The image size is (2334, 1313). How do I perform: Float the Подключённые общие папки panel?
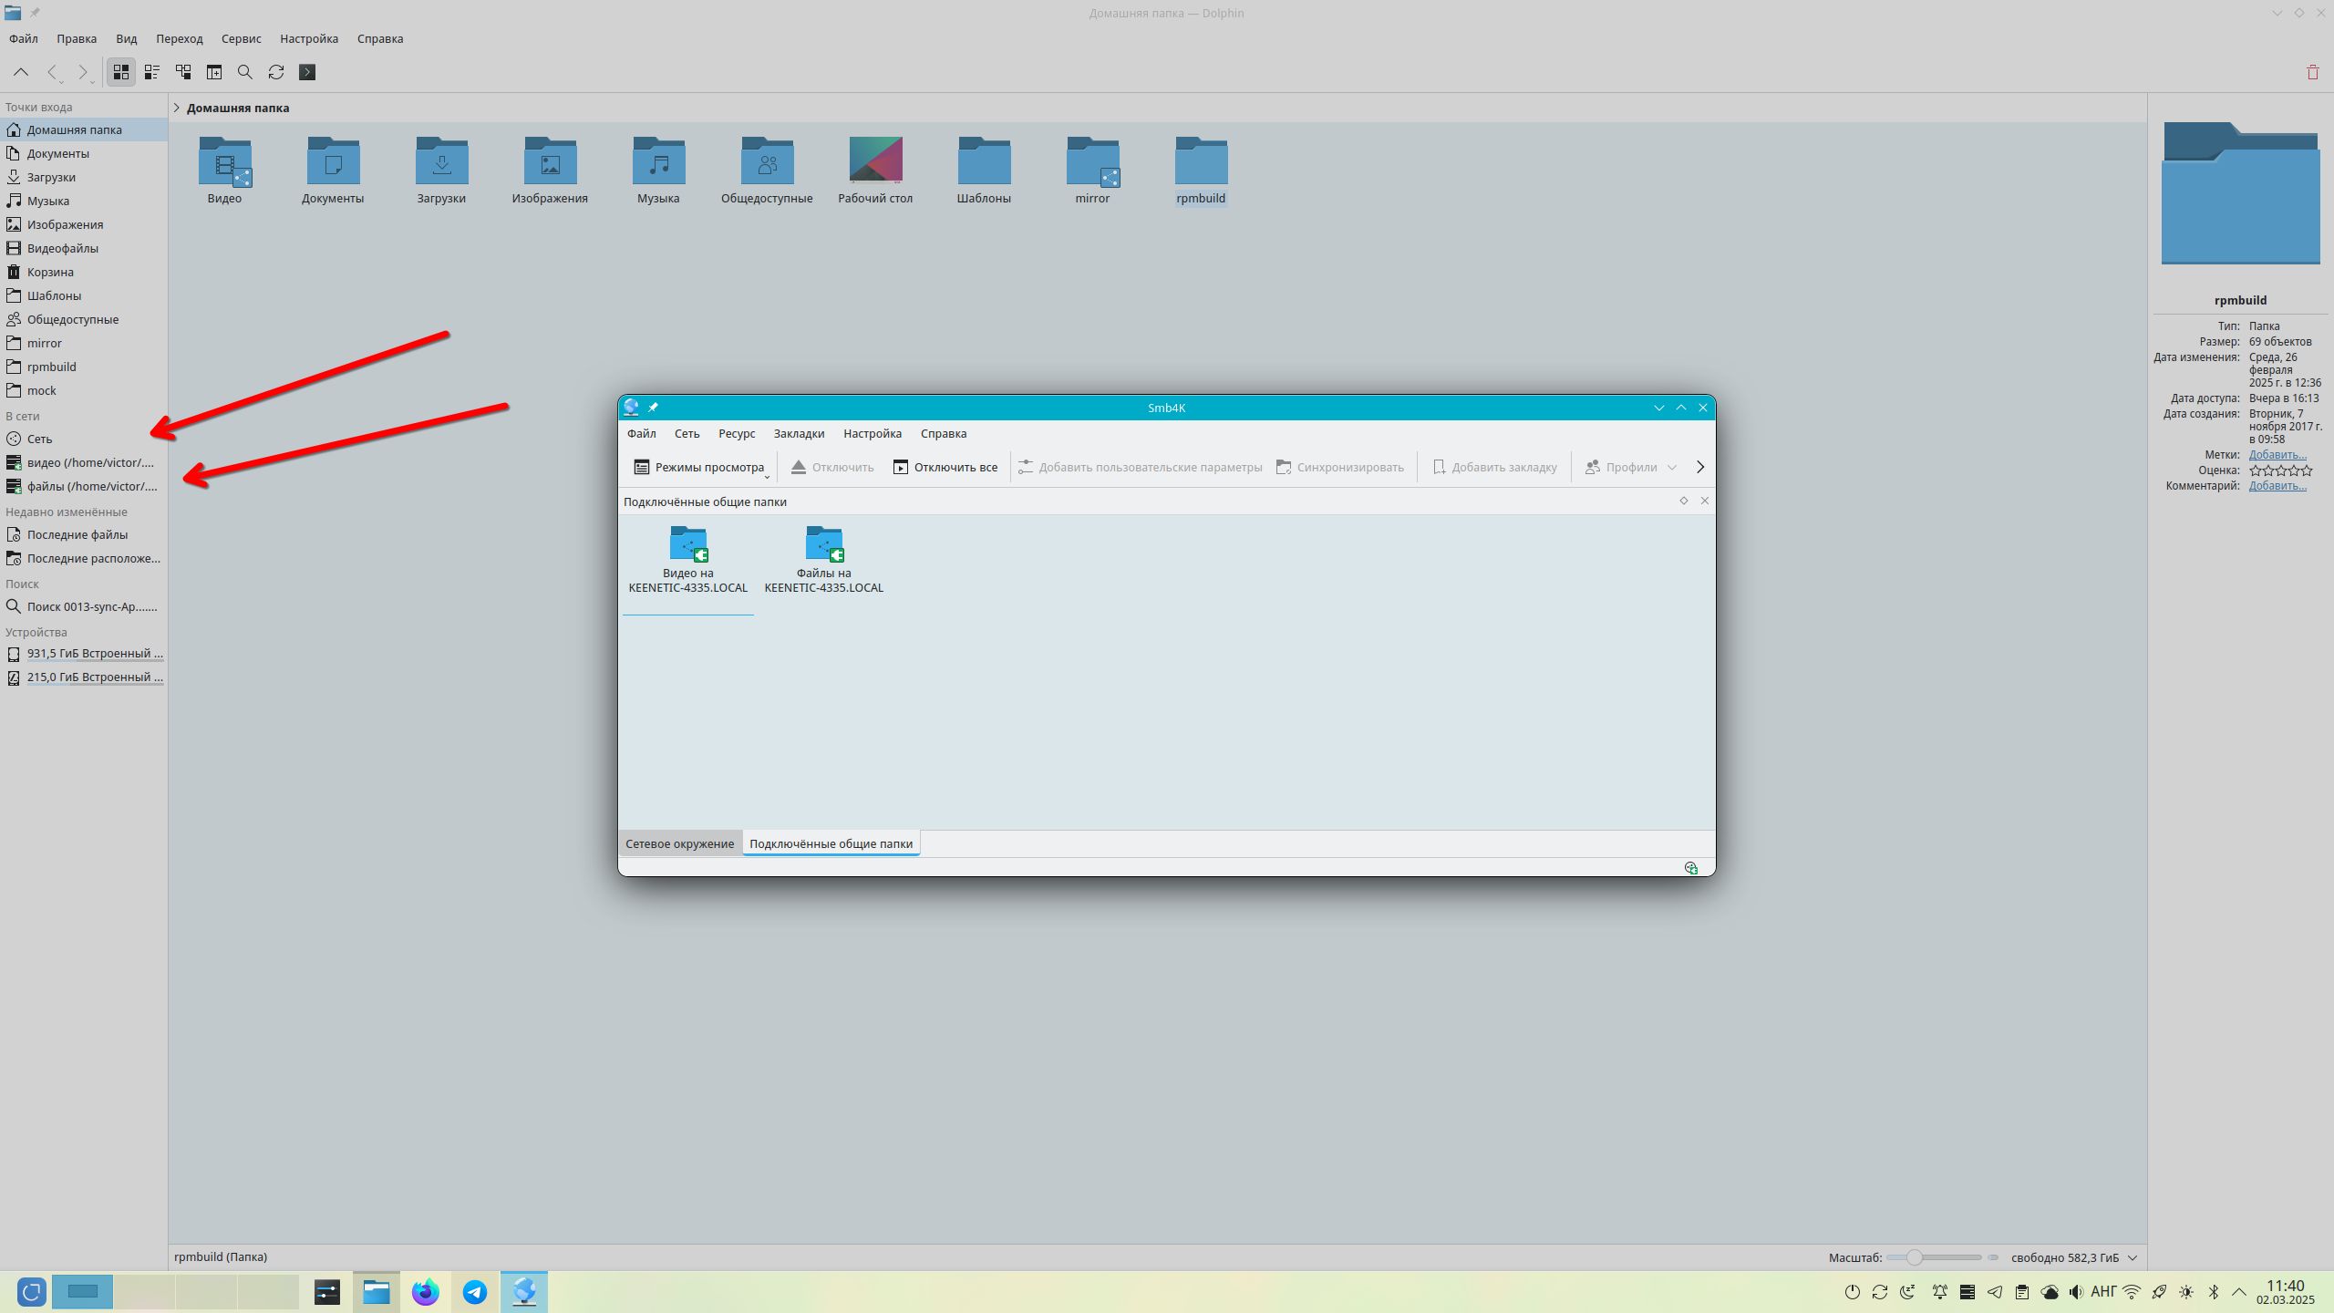click(1684, 501)
